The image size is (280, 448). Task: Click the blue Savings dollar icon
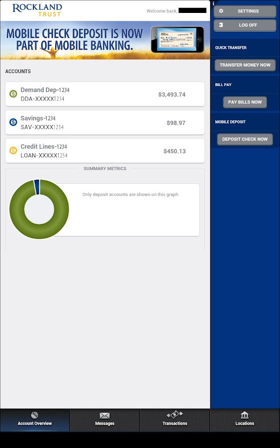13,122
